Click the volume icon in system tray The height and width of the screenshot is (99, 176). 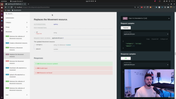click(167, 1)
